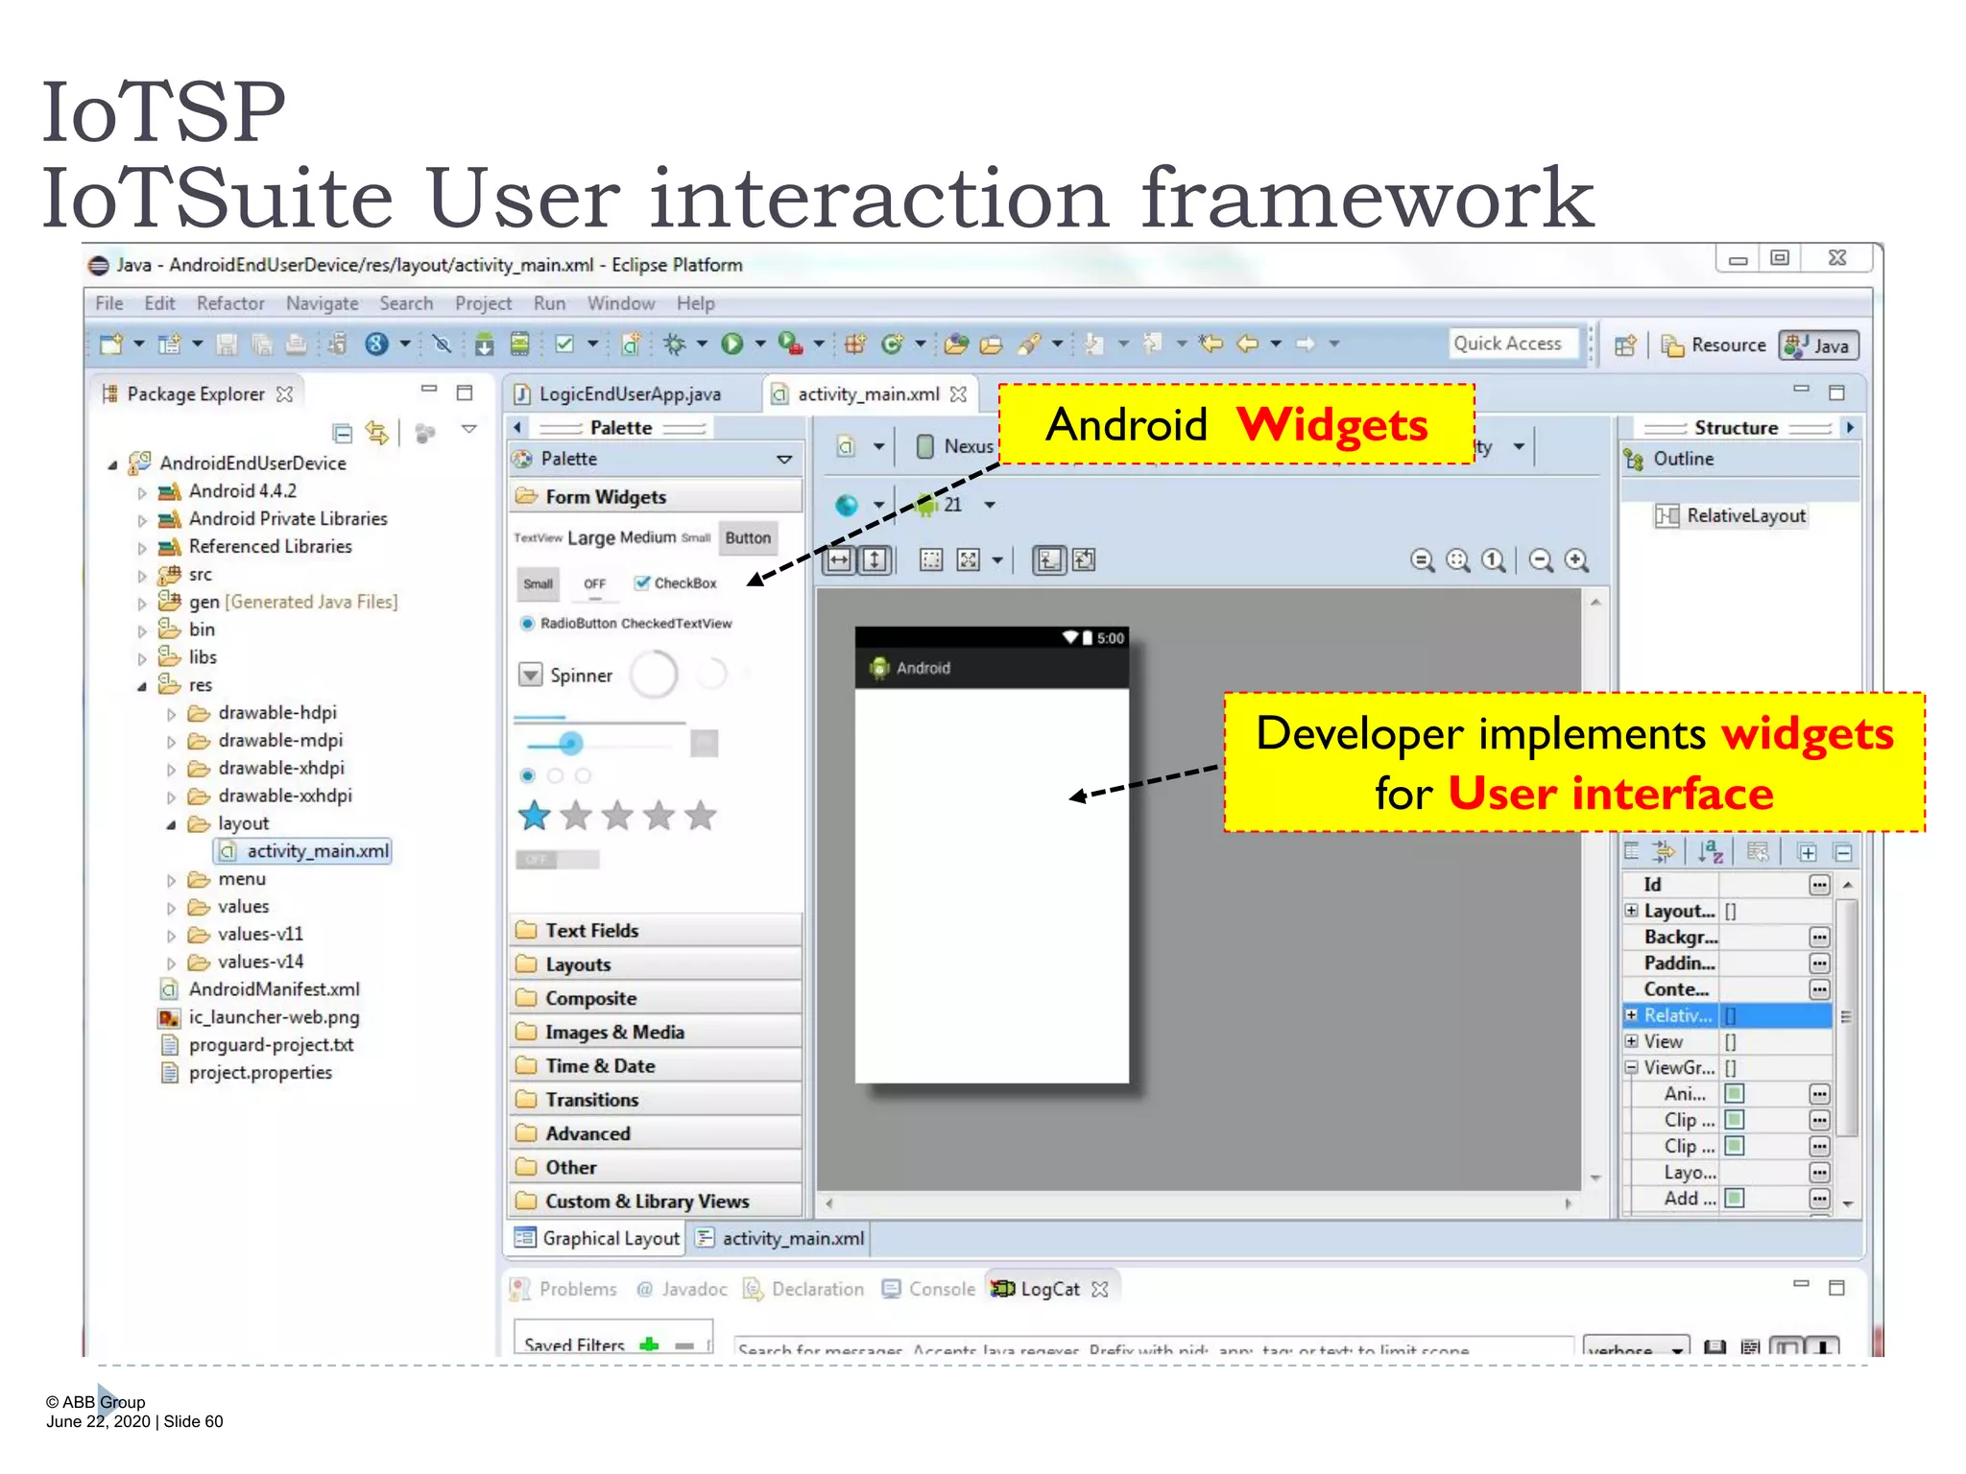The width and height of the screenshot is (1966, 1474).
Task: Open the File menu
Action: click(108, 303)
